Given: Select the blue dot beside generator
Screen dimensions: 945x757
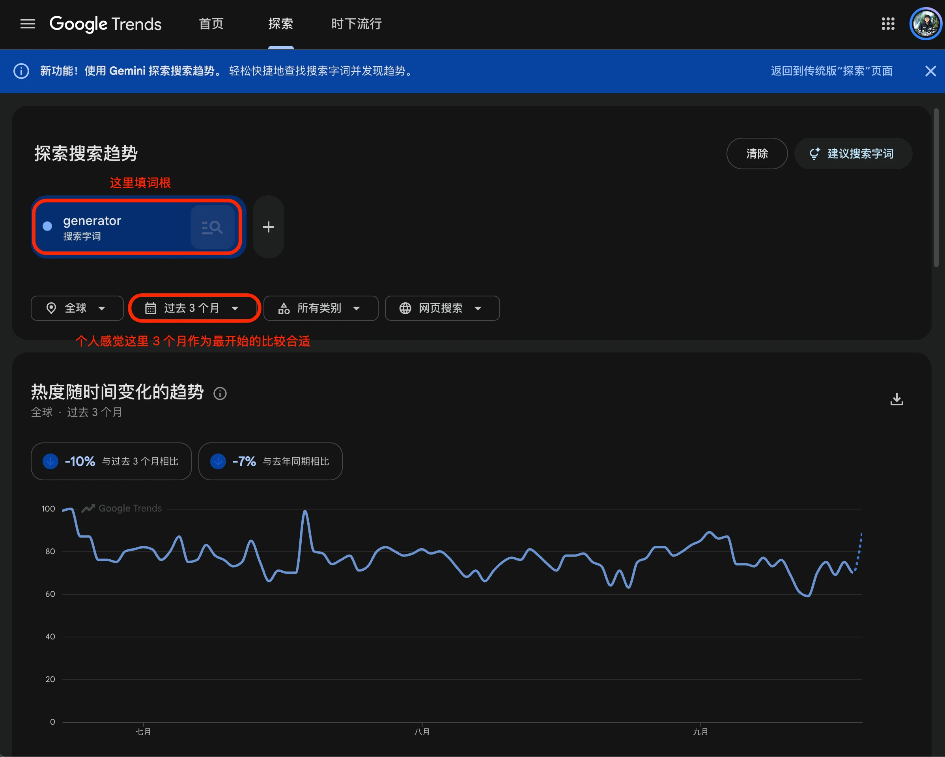Looking at the screenshot, I should 47,226.
